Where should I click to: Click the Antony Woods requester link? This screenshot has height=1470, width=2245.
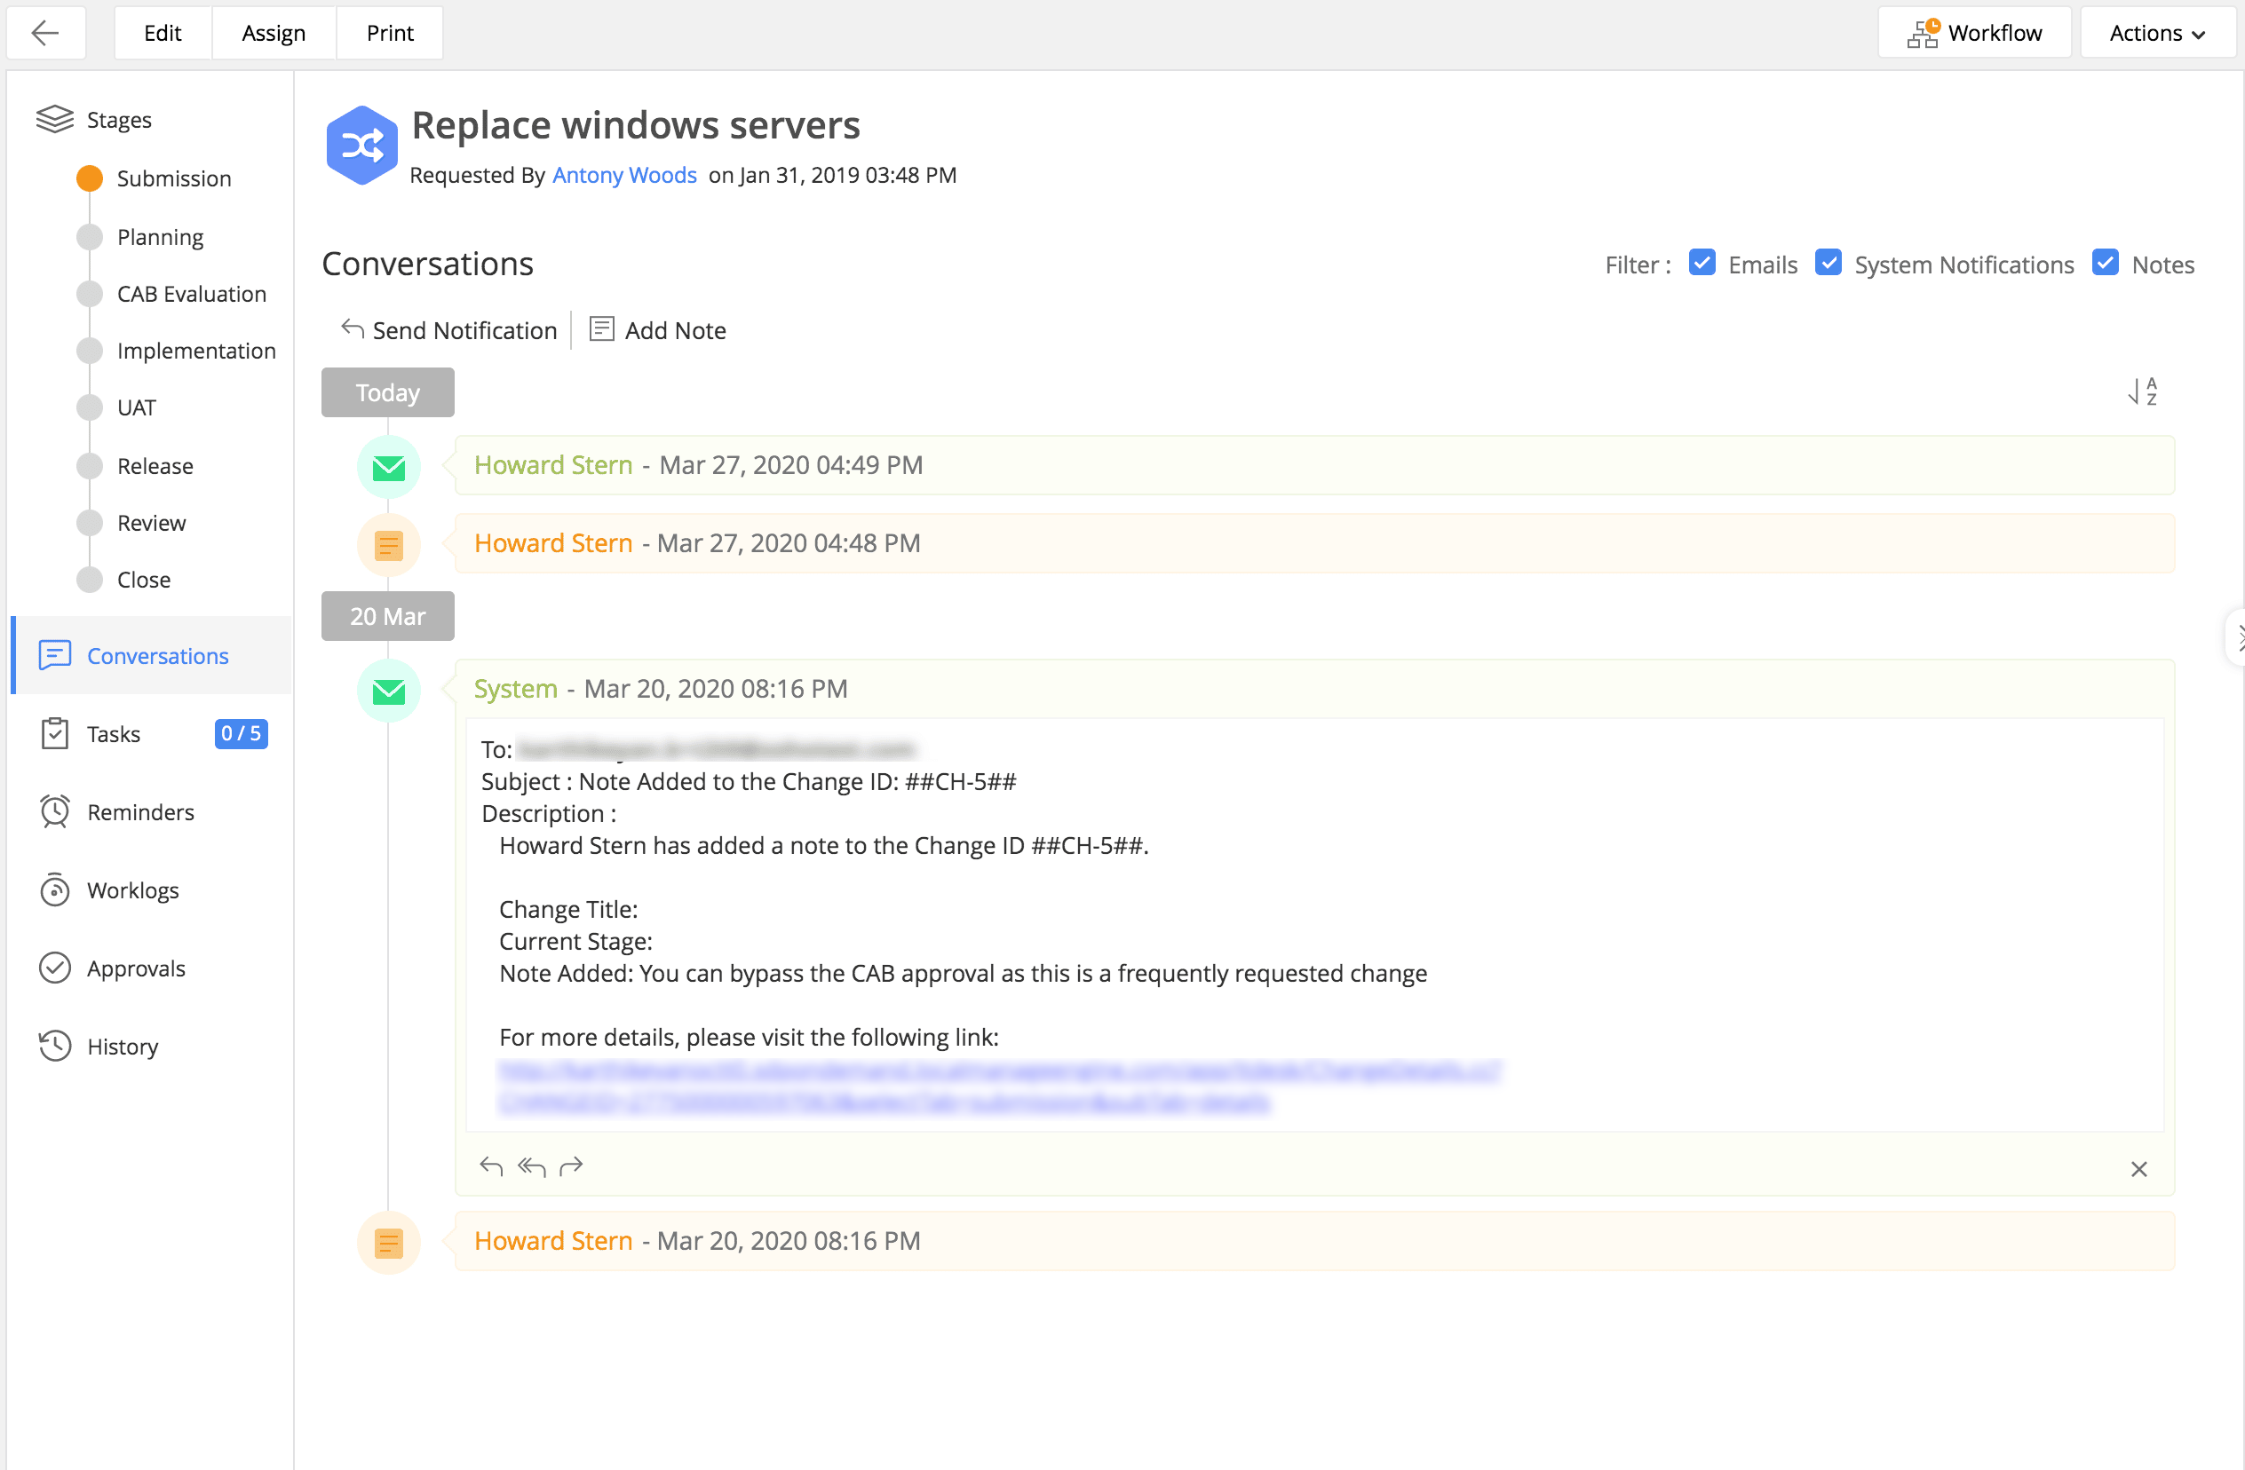[623, 176]
